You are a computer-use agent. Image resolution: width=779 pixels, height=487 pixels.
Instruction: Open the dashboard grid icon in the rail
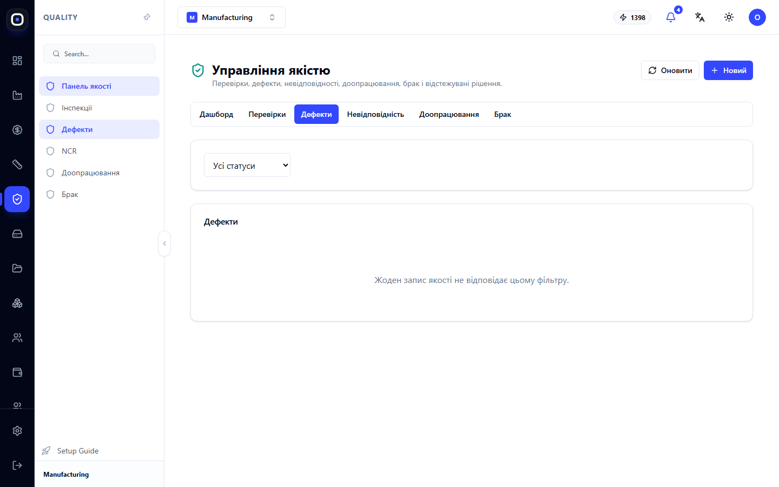pos(17,61)
